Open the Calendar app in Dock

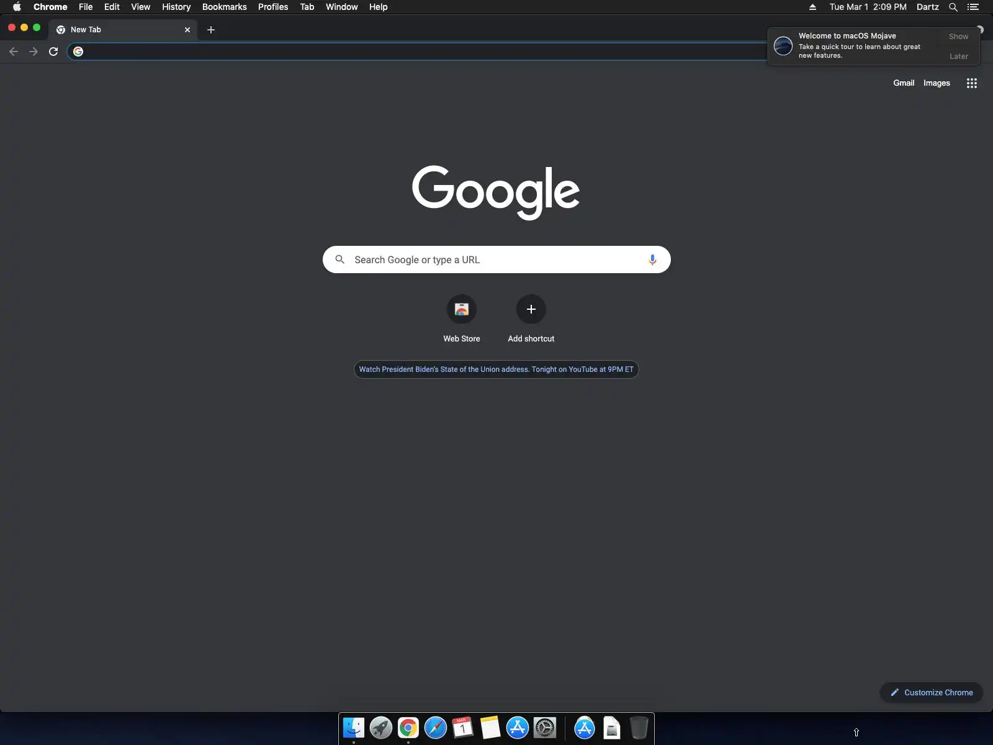463,728
